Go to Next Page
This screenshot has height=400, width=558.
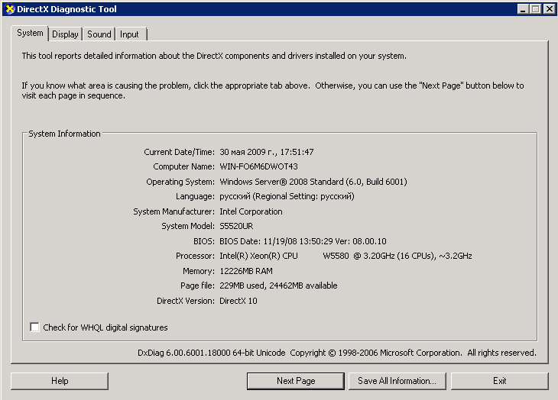tap(296, 381)
